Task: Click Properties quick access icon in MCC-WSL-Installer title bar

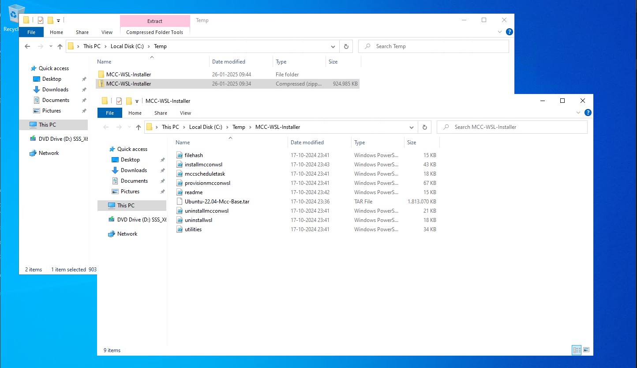Action: pos(119,101)
